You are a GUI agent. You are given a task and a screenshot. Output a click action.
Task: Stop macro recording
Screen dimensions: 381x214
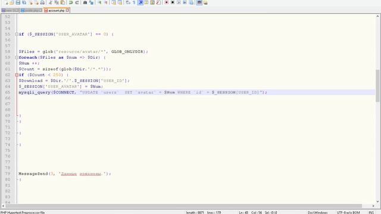click(173, 2)
